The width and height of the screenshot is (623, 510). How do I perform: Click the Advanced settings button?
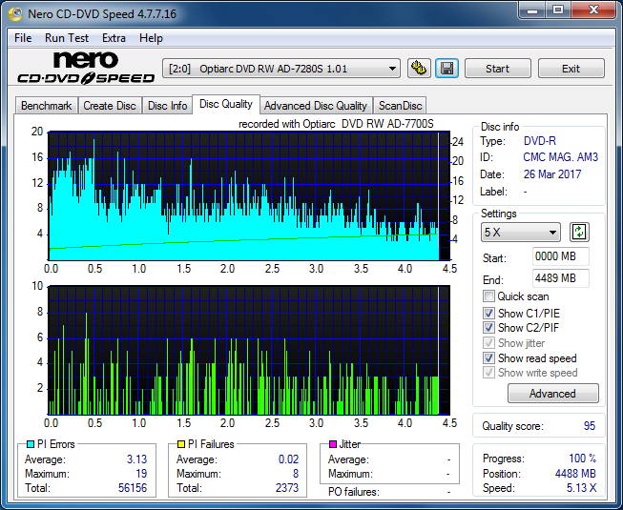click(x=552, y=394)
